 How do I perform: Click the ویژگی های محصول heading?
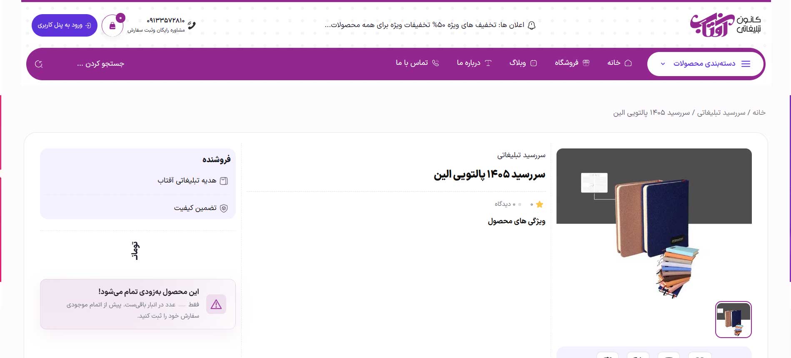(517, 221)
